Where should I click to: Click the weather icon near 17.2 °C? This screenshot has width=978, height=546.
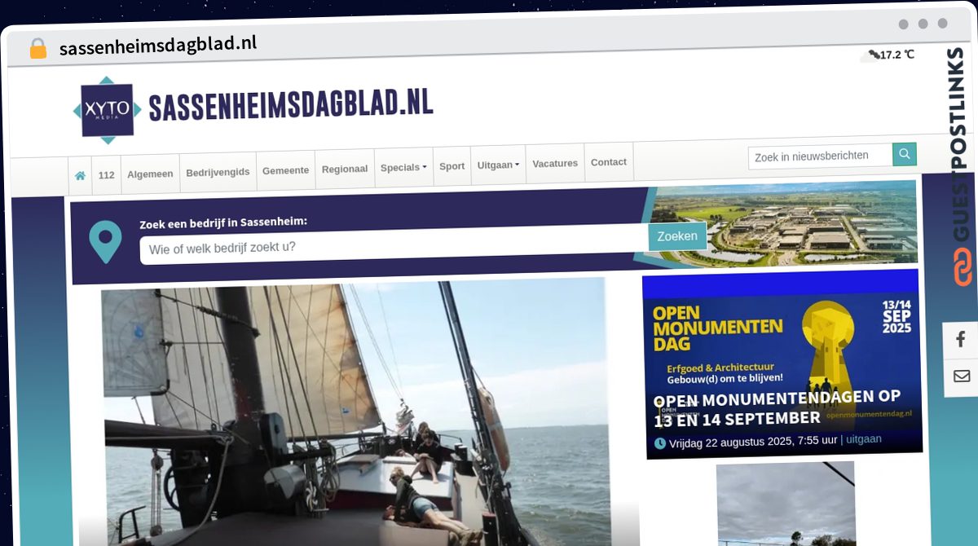pos(870,55)
